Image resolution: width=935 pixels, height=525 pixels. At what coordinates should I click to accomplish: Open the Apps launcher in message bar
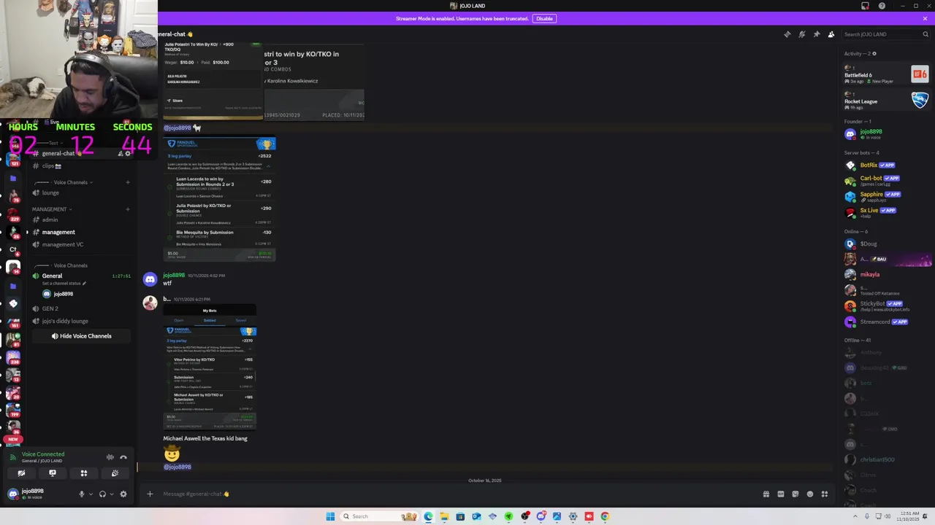click(x=824, y=494)
